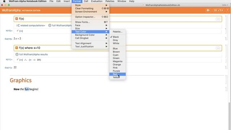The width and height of the screenshot is (231, 130).
Task: Click Wolfram Alpha Notebook Edition app menu
Action: click(27, 1)
